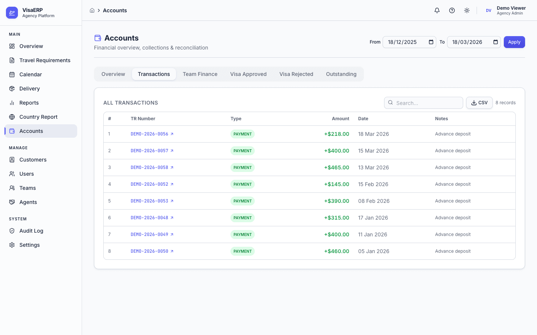The width and height of the screenshot is (537, 335).
Task: Click the notifications bell icon
Action: [x=437, y=10]
